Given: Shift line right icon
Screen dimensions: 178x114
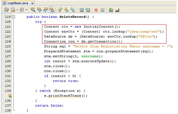Looking at the screenshot, I should [x=88, y=10].
